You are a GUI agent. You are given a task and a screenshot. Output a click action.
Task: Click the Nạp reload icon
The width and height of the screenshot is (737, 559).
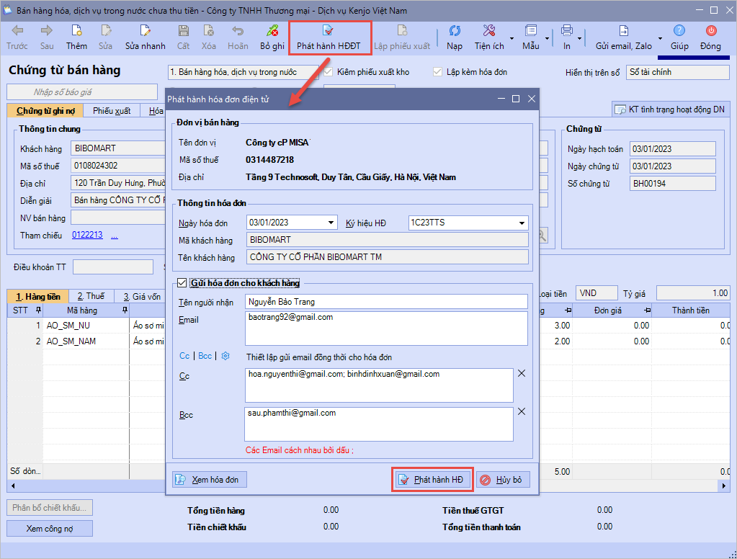click(455, 31)
